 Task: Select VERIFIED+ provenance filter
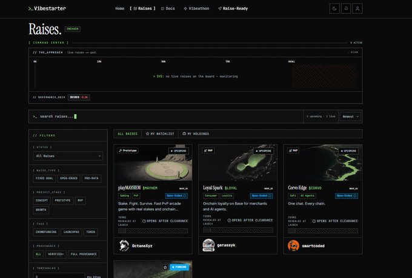pos(56,254)
